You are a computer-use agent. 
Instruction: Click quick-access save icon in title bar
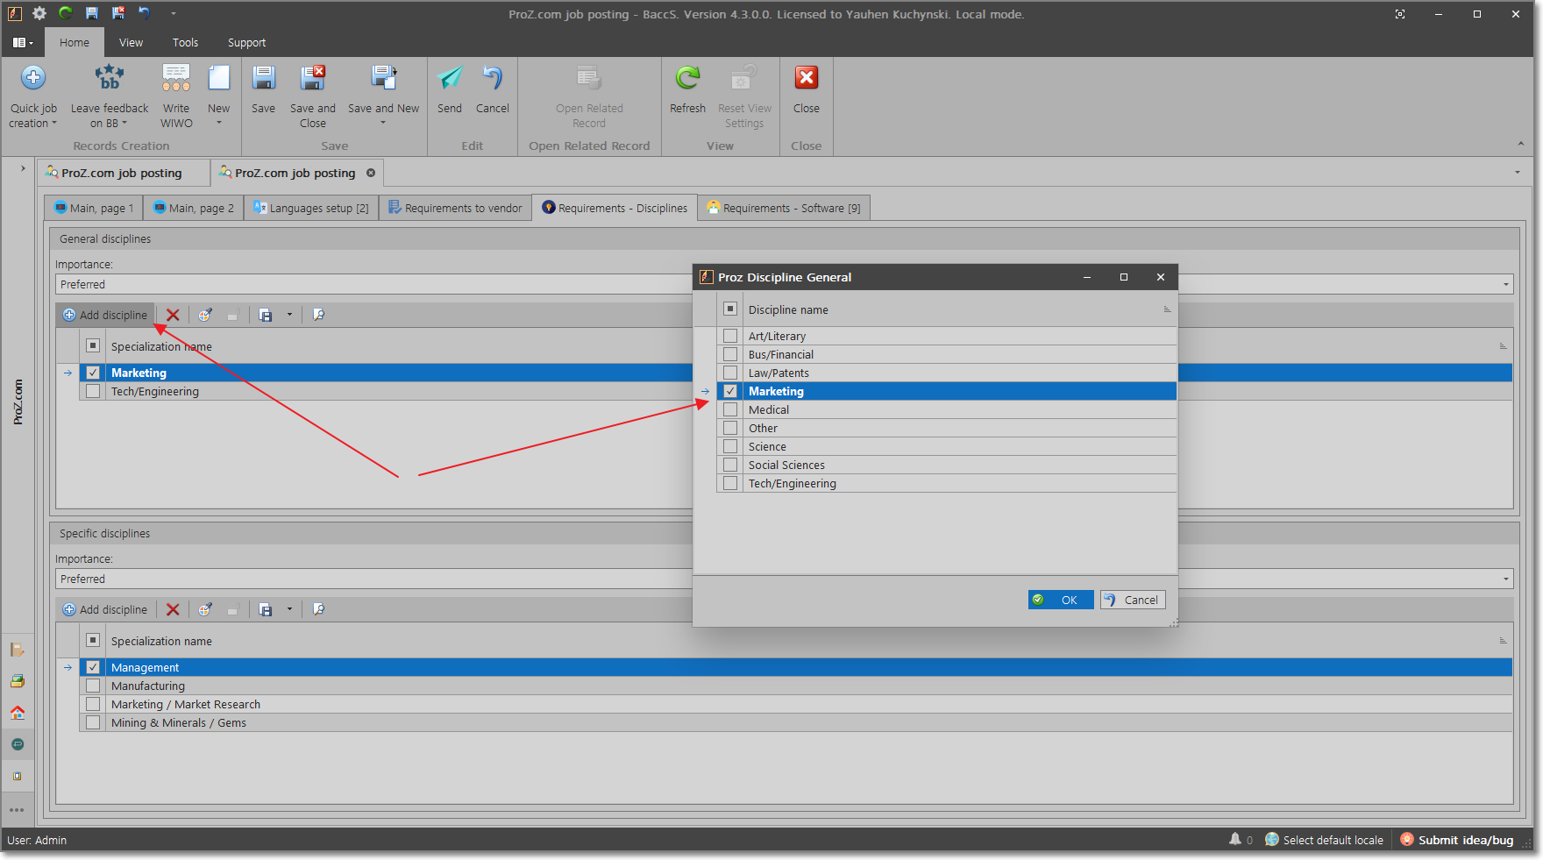[x=92, y=13]
